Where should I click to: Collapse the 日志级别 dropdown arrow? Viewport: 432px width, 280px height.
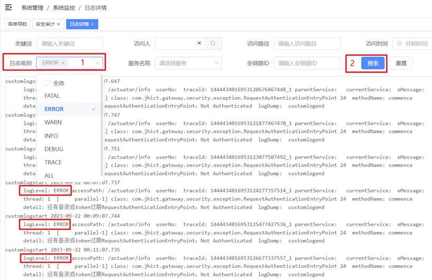(97, 63)
